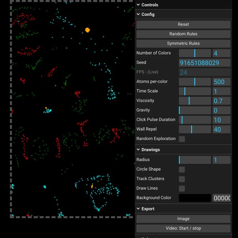Adjust the Viscosity slider
The height and width of the screenshot is (238, 238).
(x=195, y=101)
